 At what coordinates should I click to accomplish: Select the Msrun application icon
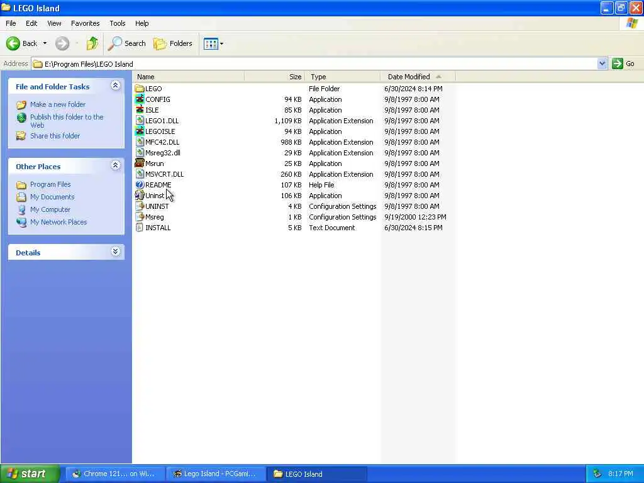pyautogui.click(x=140, y=164)
